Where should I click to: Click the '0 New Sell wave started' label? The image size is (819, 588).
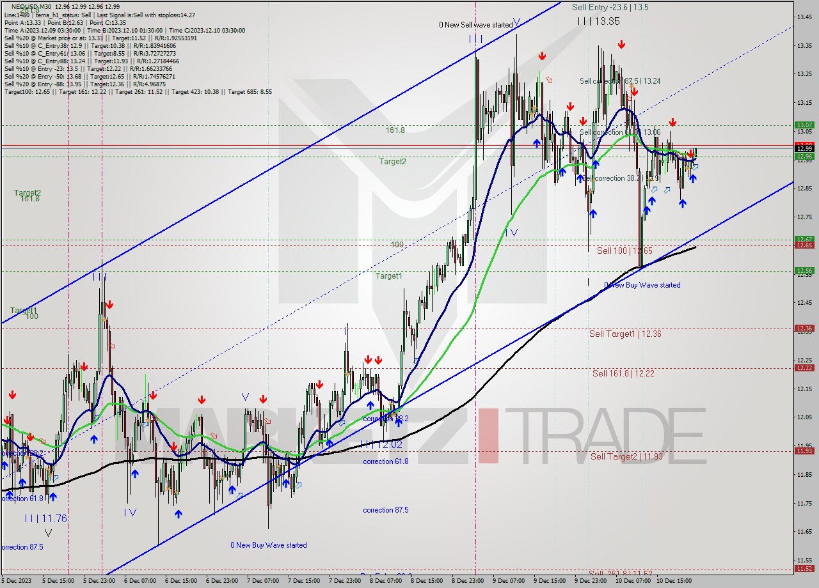[475, 25]
